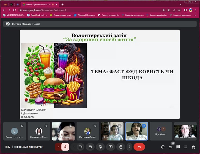
Task: Open a new browser tab
Action: tap(62, 4)
